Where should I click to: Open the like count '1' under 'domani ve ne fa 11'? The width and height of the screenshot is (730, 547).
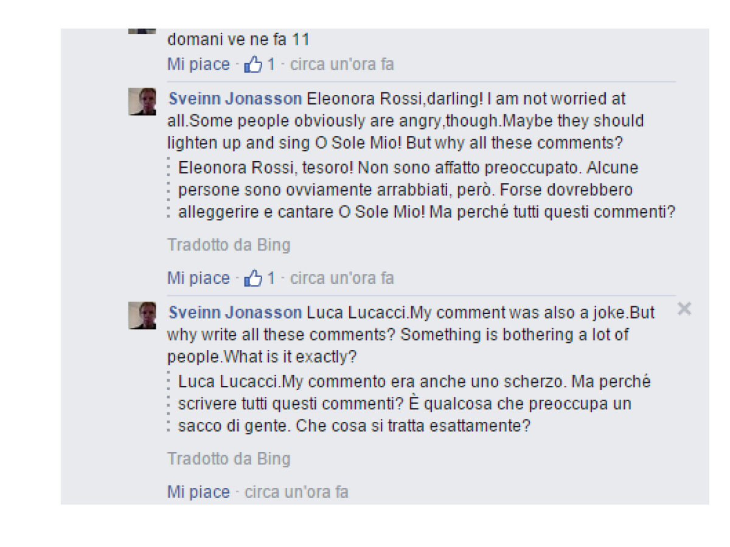[271, 64]
